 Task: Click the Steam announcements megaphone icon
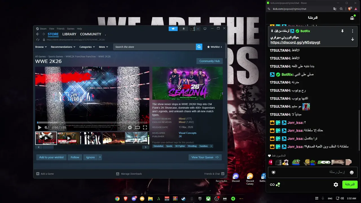pos(173,29)
